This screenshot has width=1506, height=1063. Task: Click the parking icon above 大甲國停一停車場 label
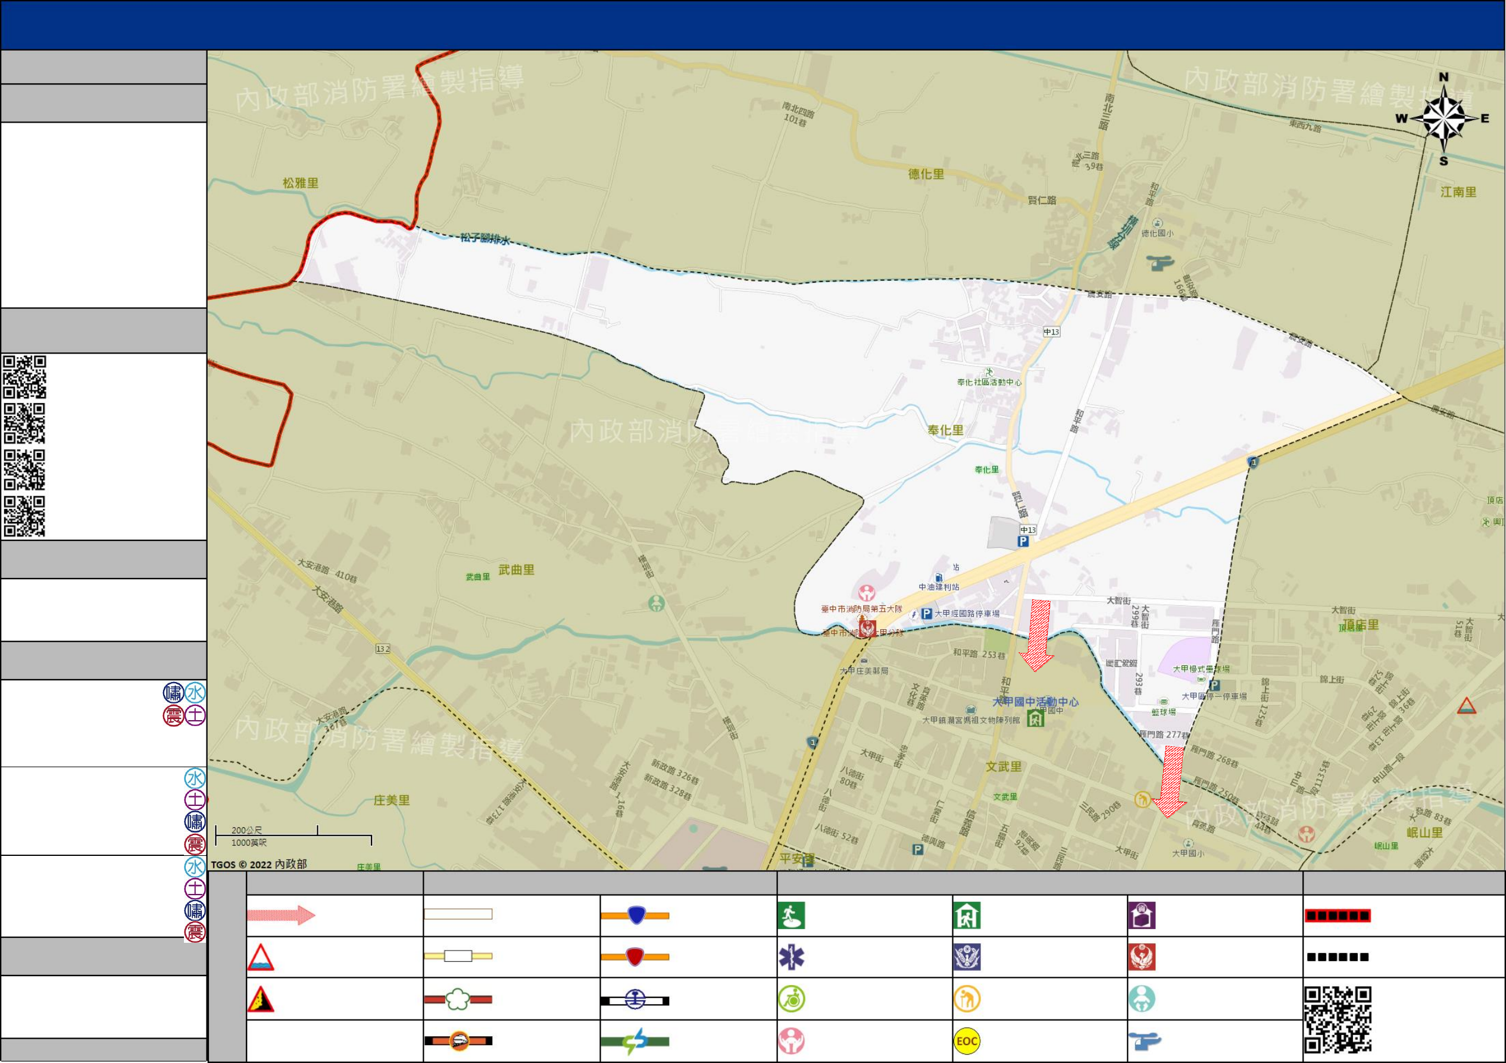[1215, 685]
